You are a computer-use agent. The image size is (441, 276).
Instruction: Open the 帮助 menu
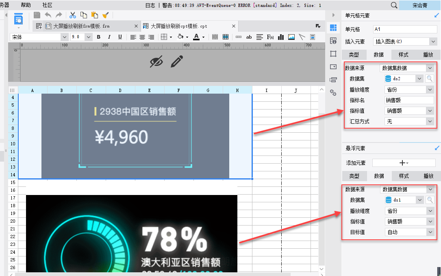[26, 5]
